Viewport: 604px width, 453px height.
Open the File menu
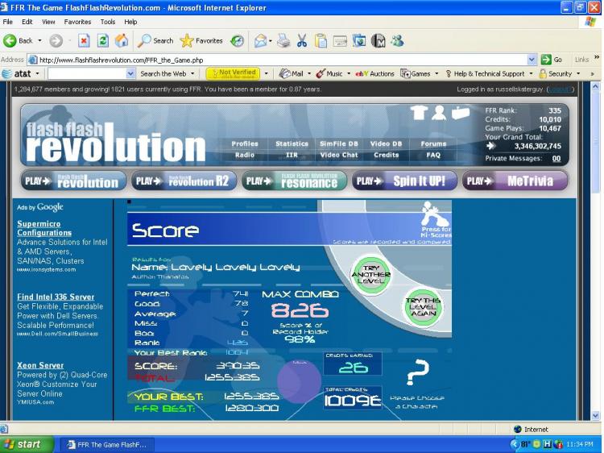8,22
